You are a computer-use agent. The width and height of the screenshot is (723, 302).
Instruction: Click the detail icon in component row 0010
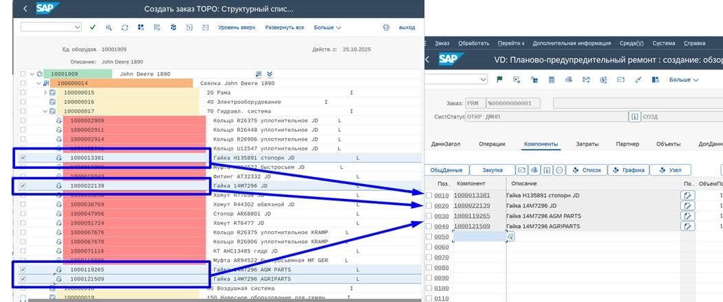(687, 196)
